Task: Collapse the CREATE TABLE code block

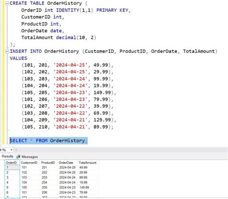Action: (x=7, y=3)
